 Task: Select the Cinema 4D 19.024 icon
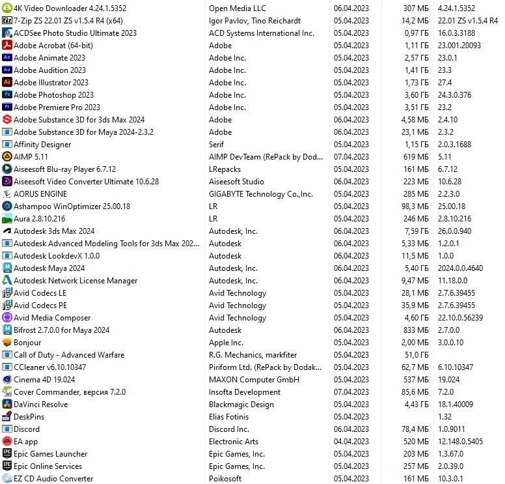click(x=7, y=379)
